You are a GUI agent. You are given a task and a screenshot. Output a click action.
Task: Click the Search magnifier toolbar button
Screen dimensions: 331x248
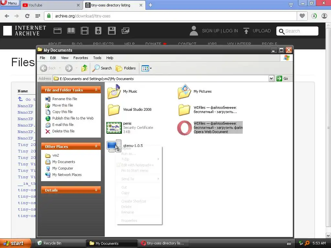(x=102, y=68)
